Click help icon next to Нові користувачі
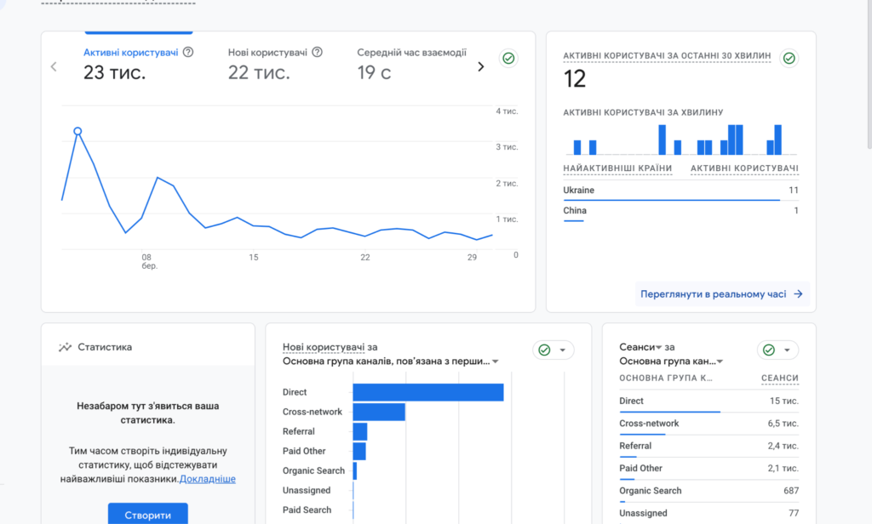Screen dimensions: 872x524 tap(317, 52)
